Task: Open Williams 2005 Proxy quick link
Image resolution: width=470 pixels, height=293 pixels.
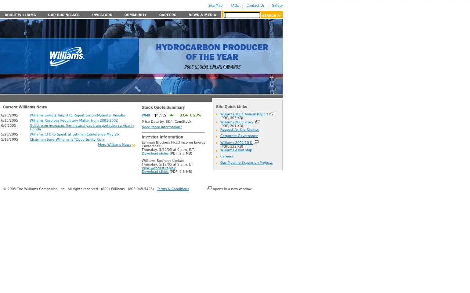Action: (237, 122)
